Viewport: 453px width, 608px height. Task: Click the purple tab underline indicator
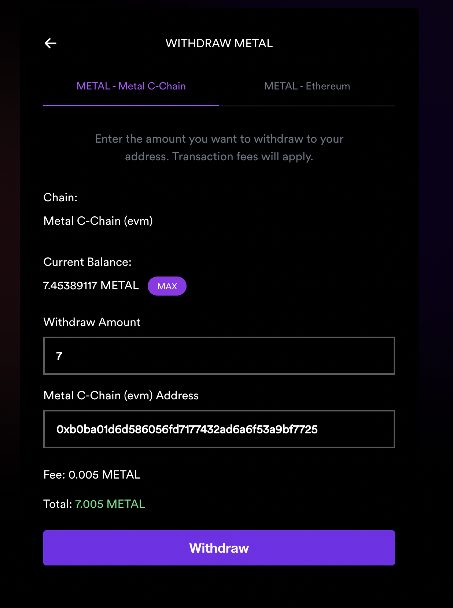[x=131, y=106]
